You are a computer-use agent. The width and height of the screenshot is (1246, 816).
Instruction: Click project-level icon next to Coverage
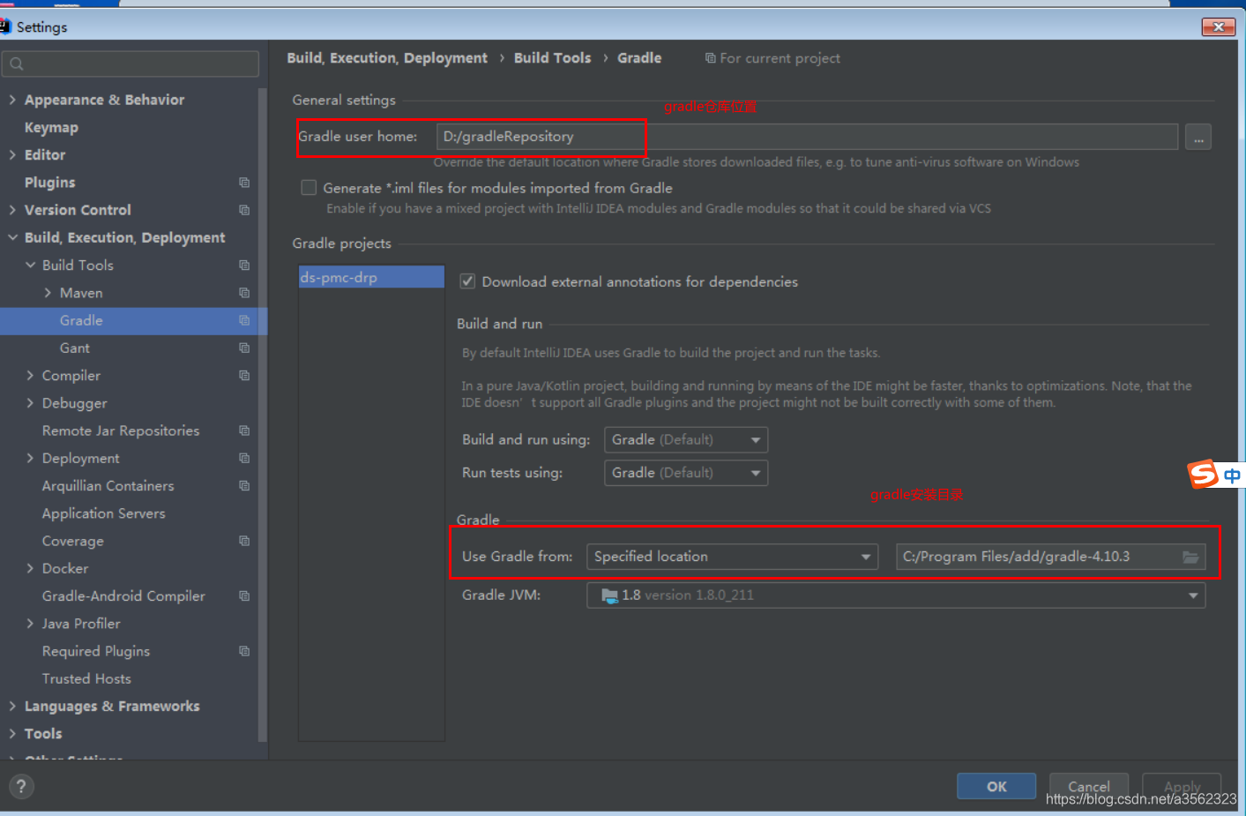click(244, 541)
